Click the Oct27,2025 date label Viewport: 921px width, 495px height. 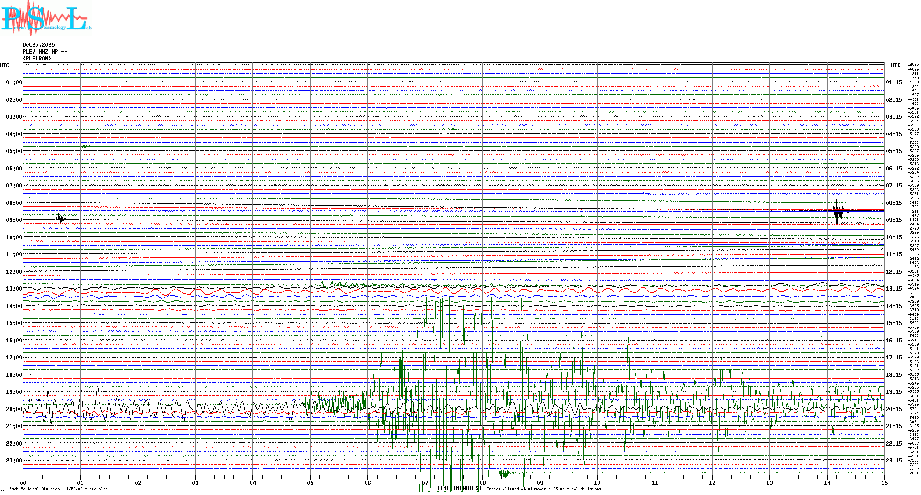[x=38, y=45]
